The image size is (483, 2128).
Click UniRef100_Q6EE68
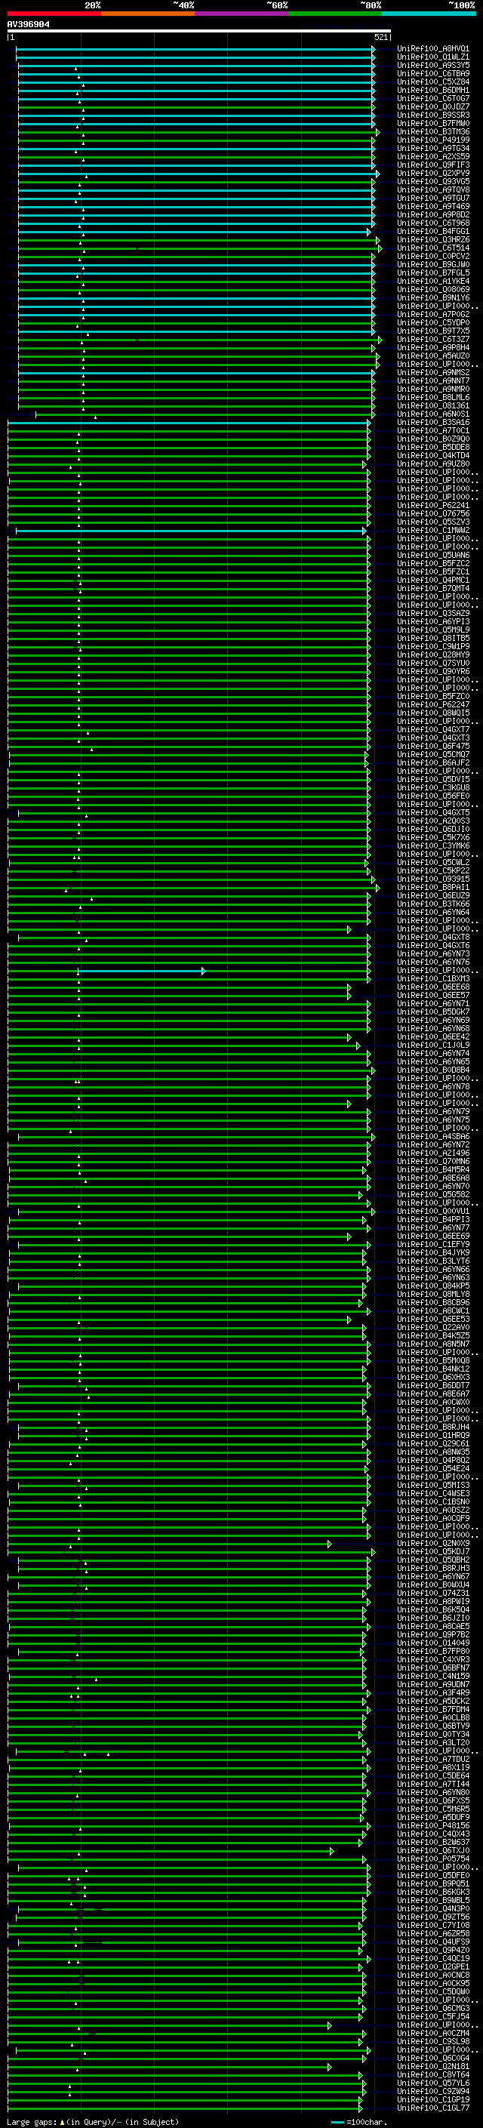point(432,987)
